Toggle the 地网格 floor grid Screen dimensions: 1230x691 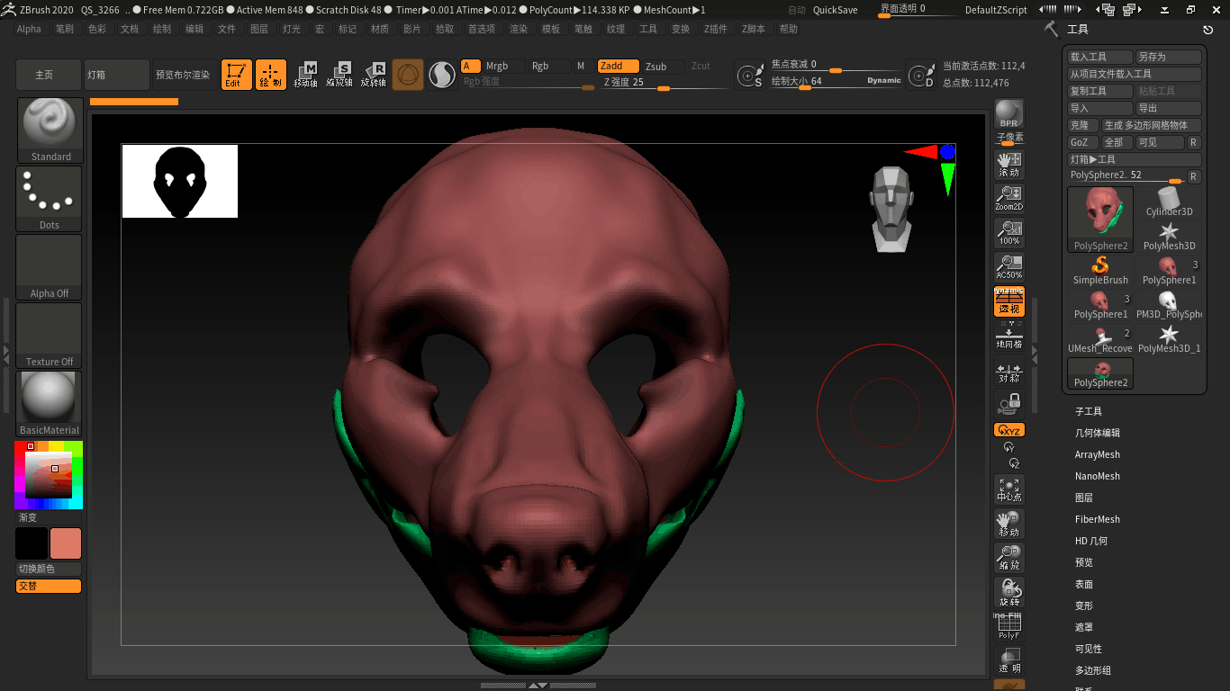(x=1008, y=336)
